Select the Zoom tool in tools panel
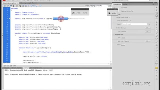 [x=156, y=57]
